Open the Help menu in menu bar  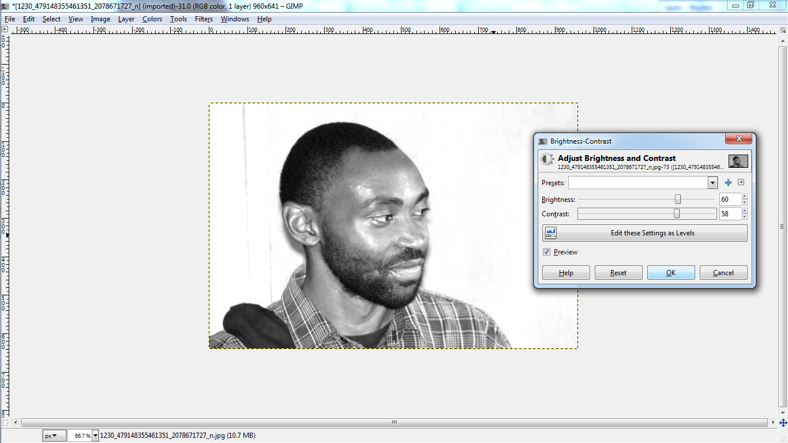click(264, 19)
